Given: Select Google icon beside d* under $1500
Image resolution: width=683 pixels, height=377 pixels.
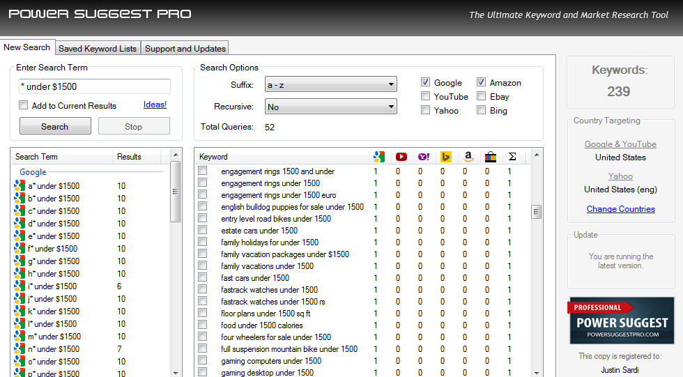Looking at the screenshot, I should (20, 224).
